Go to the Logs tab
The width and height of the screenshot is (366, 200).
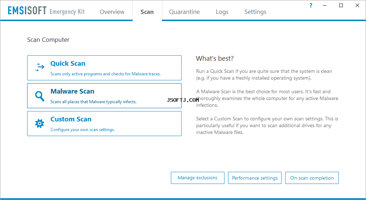pos(222,12)
